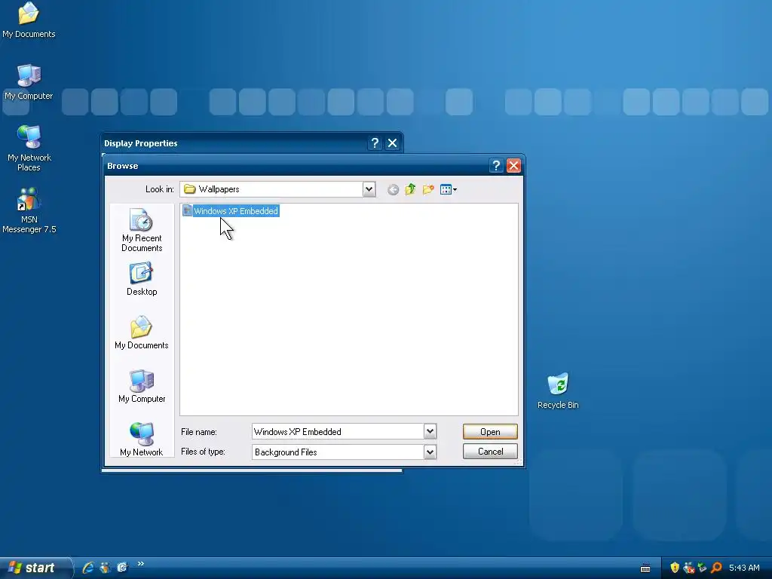The height and width of the screenshot is (579, 772).
Task: Expand the File name dropdown arrow
Action: tap(430, 432)
